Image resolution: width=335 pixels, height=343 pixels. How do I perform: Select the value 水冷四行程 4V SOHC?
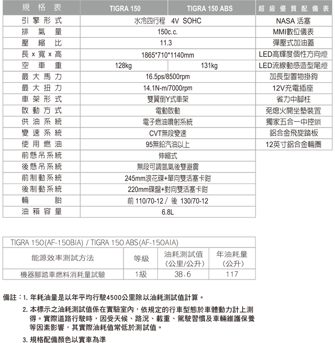(x=168, y=21)
